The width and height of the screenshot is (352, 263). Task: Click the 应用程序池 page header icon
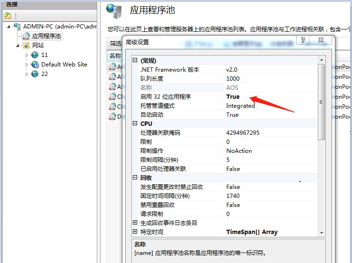114,11
